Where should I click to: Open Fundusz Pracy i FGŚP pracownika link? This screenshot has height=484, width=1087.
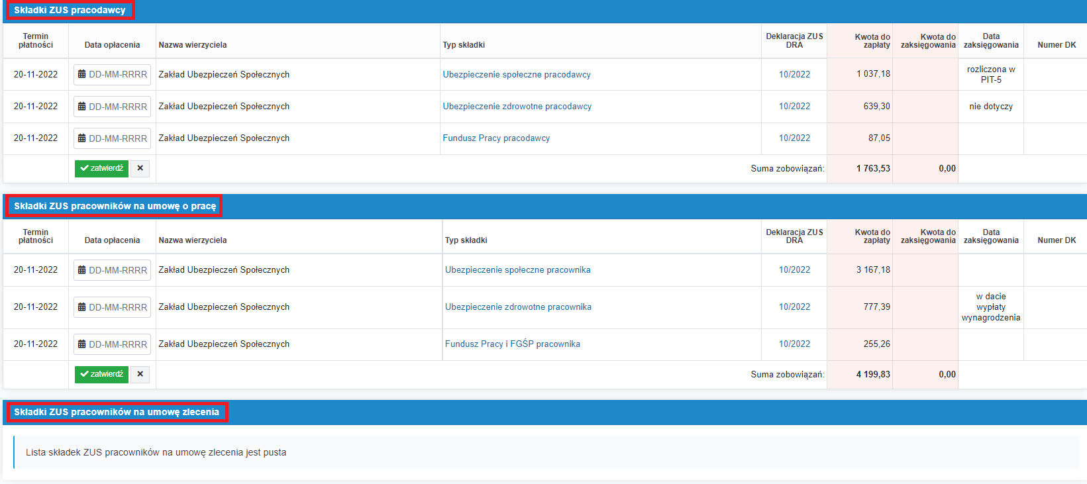tap(513, 344)
